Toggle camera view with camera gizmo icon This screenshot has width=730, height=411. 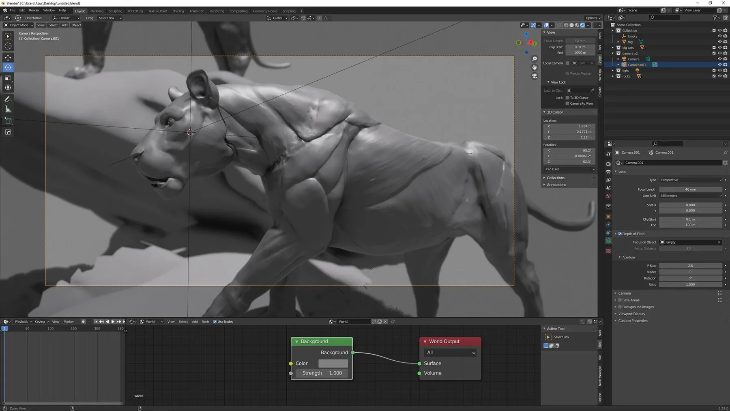pos(535,76)
